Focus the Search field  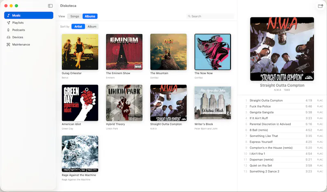point(210,16)
